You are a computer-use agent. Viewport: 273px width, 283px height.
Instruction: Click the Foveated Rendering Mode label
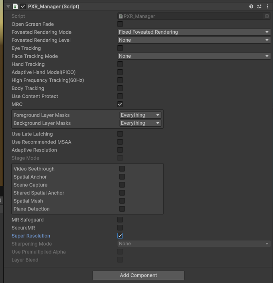(42, 32)
